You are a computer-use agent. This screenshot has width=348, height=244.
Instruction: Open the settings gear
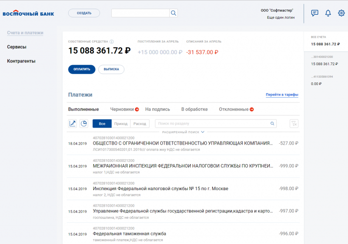coord(341,13)
